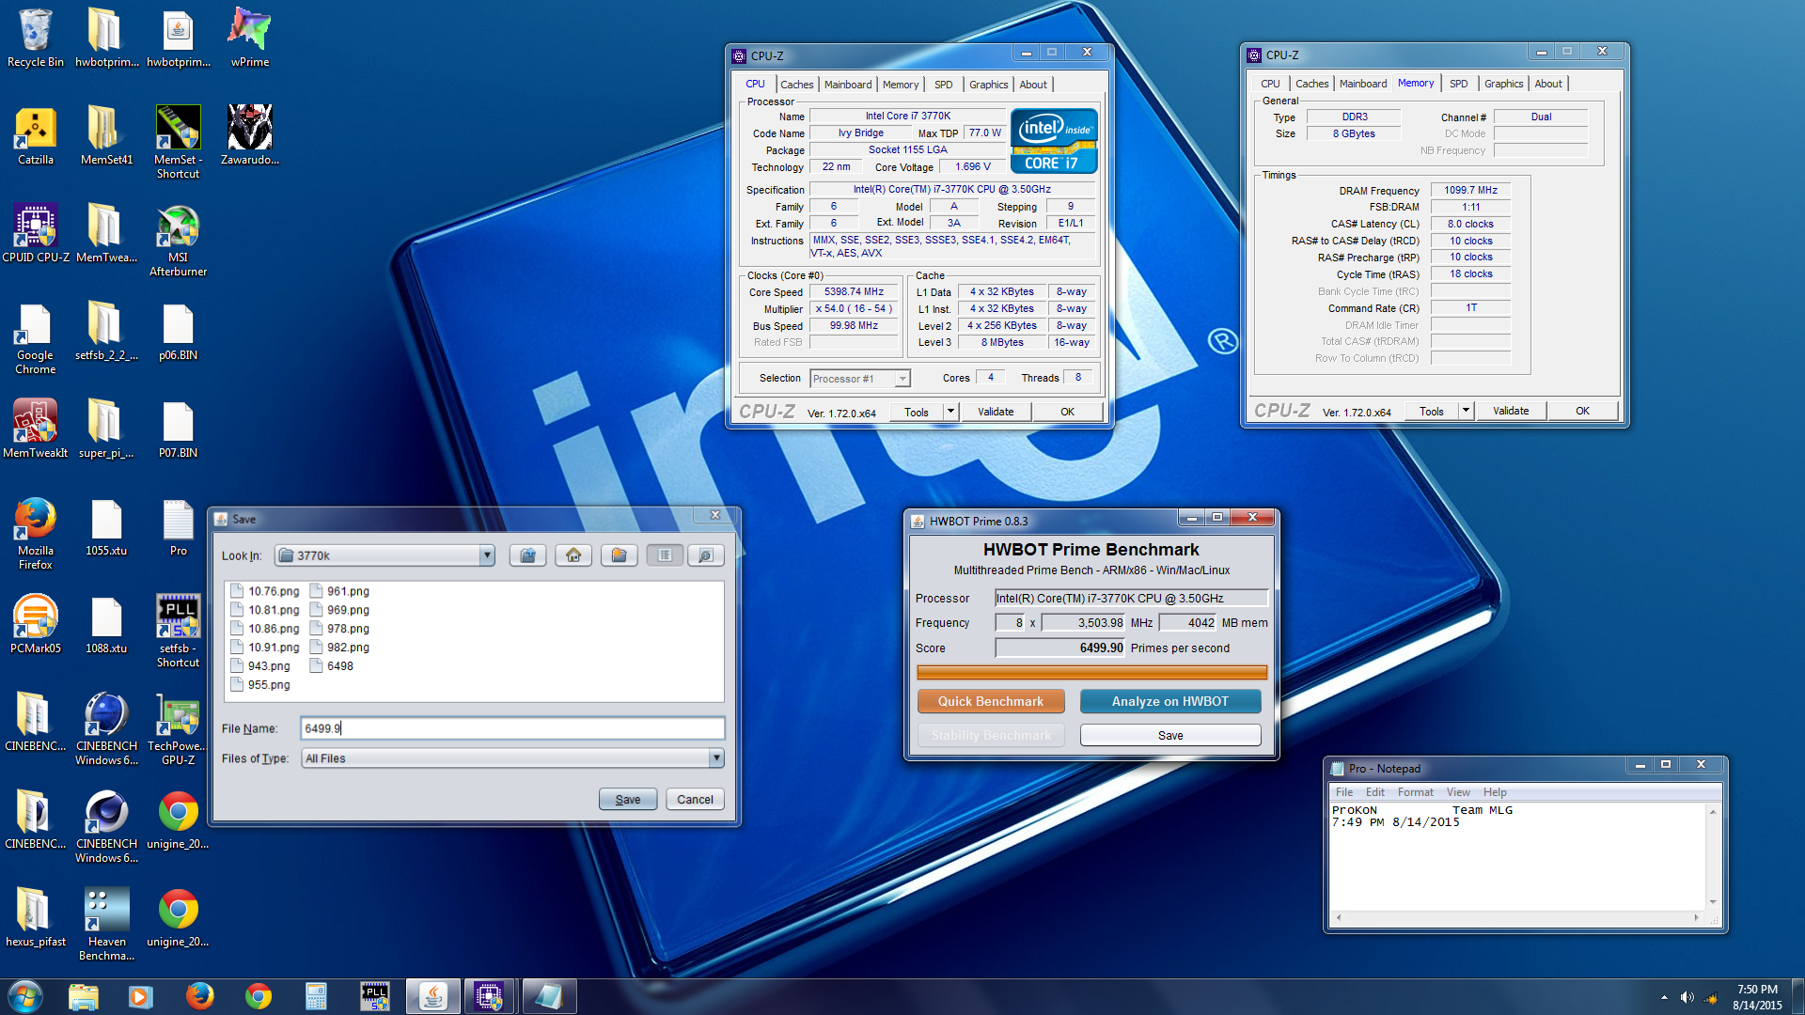Select Recycle Bin desktop icon
The image size is (1805, 1015).
pyautogui.click(x=36, y=38)
